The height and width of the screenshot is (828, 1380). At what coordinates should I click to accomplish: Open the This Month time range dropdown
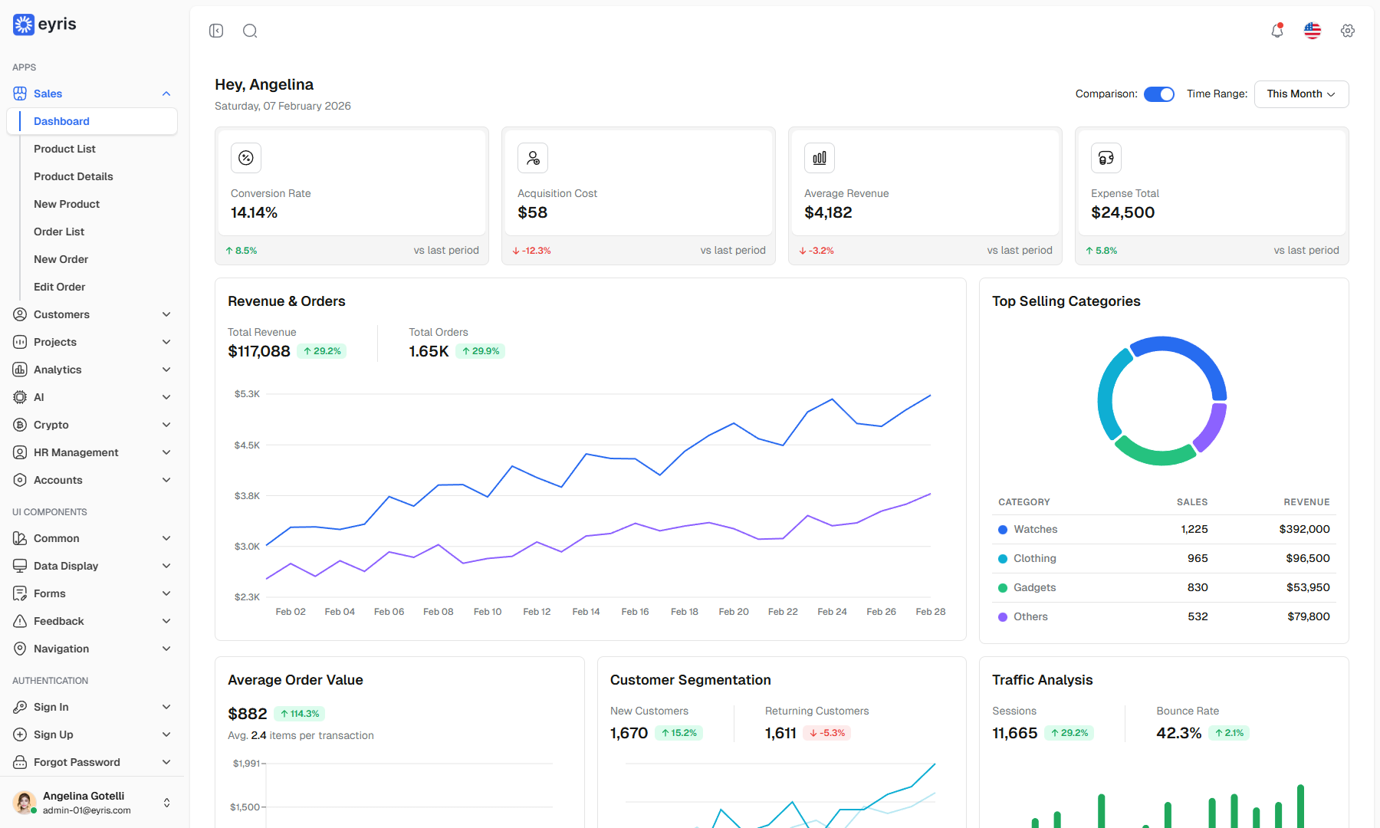(1302, 94)
